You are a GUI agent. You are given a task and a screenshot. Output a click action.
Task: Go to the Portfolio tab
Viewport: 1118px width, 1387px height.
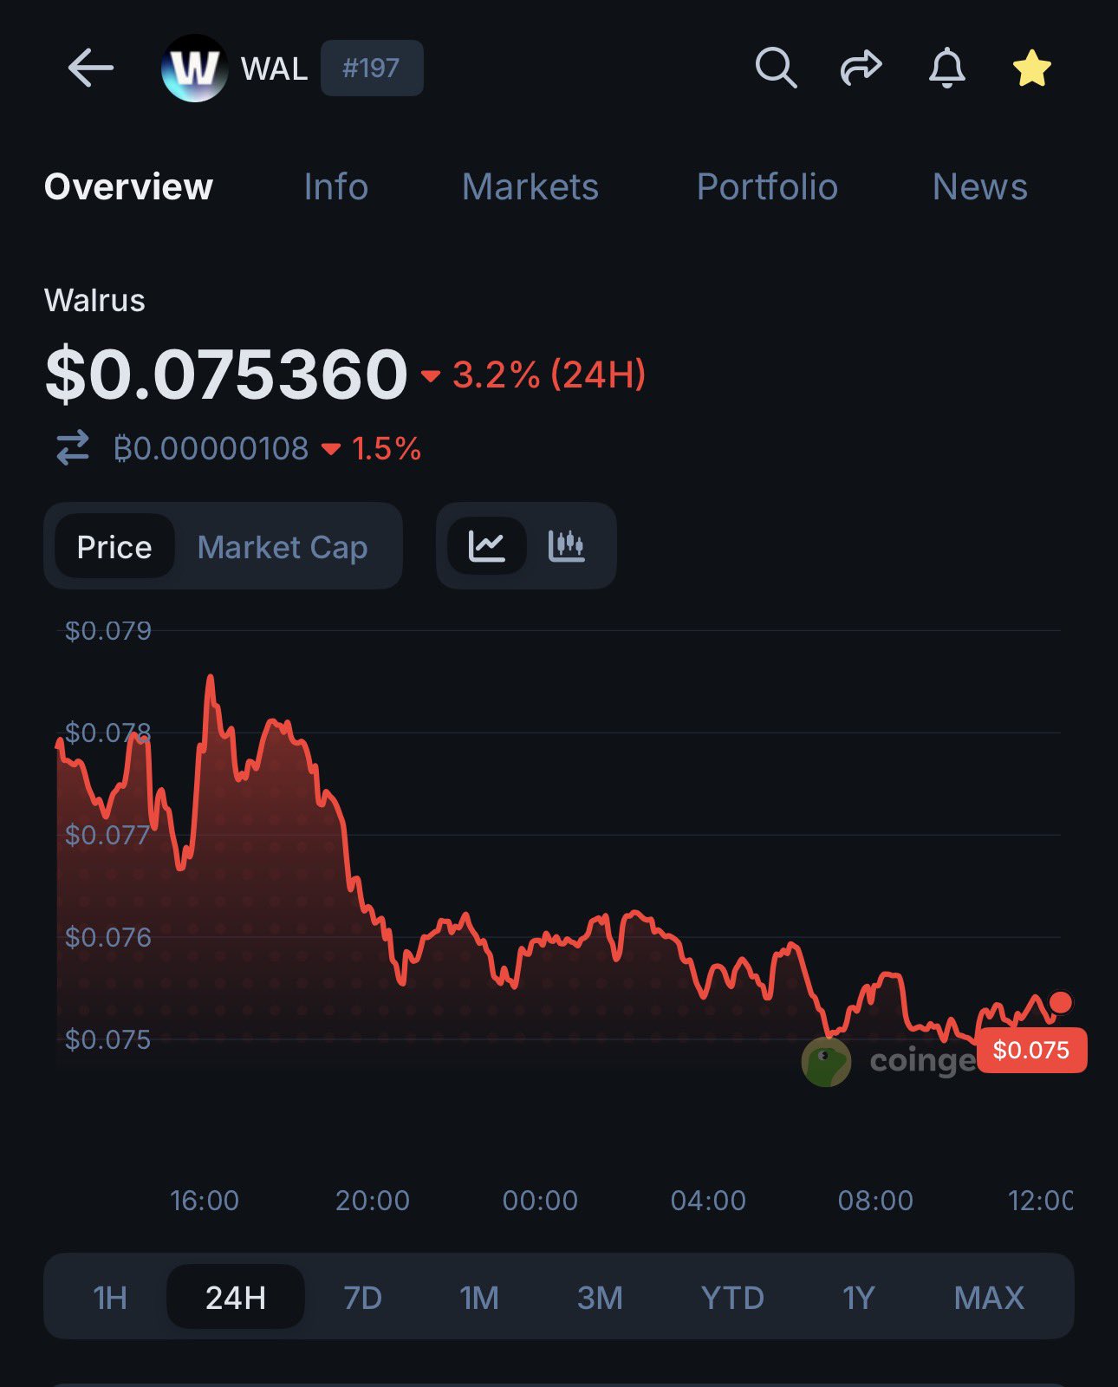pyautogui.click(x=767, y=186)
